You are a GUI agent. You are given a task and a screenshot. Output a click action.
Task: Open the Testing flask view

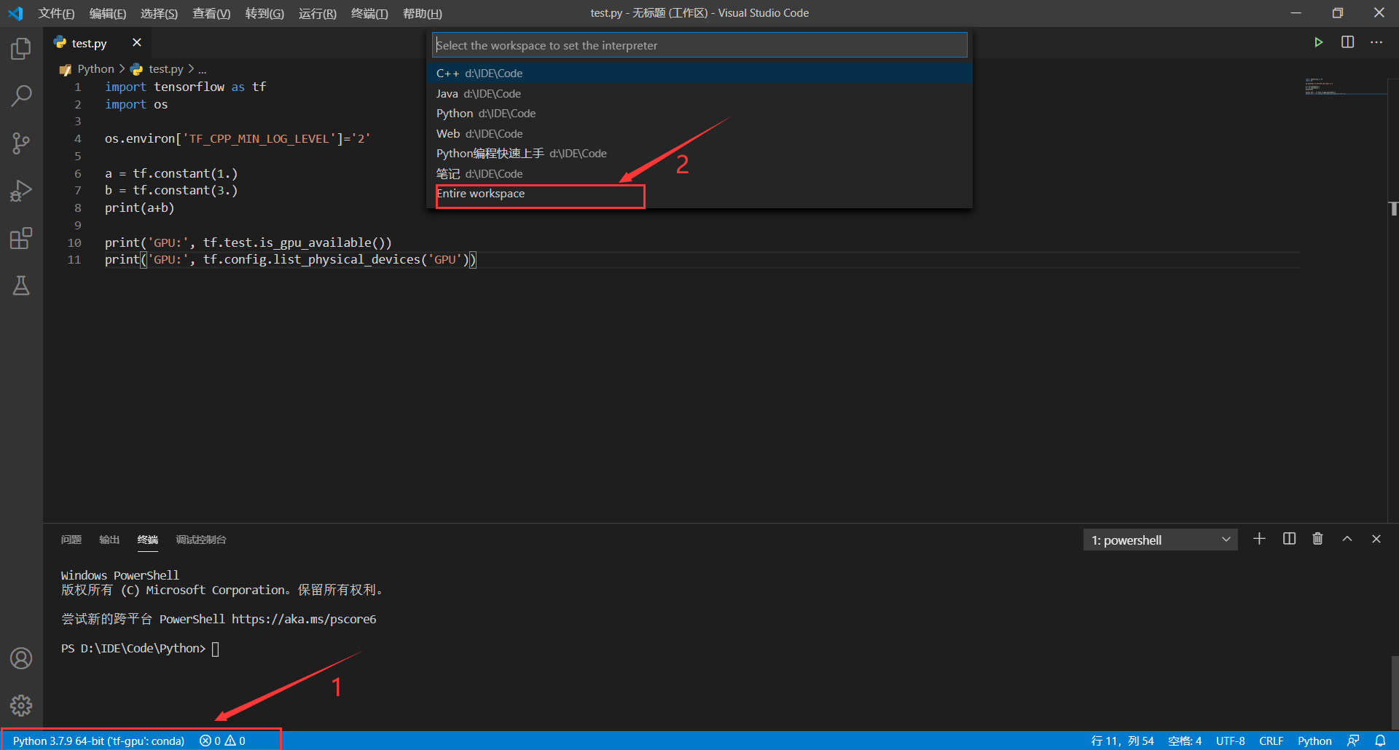(21, 285)
